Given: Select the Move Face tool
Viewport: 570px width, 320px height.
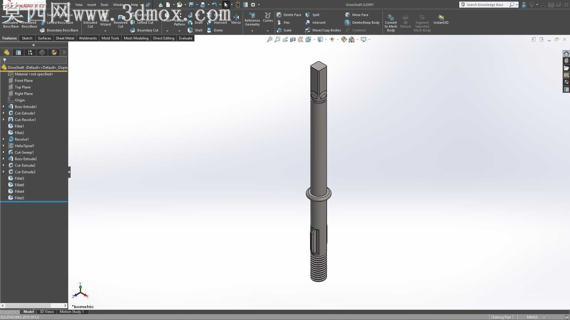Looking at the screenshot, I should (357, 15).
